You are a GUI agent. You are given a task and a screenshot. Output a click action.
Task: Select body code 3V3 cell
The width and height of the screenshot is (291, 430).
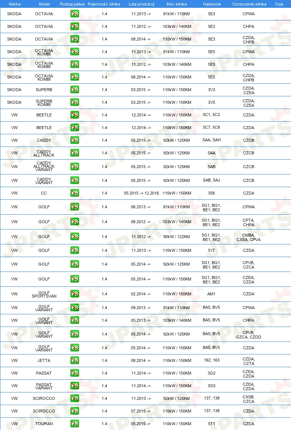(211, 90)
